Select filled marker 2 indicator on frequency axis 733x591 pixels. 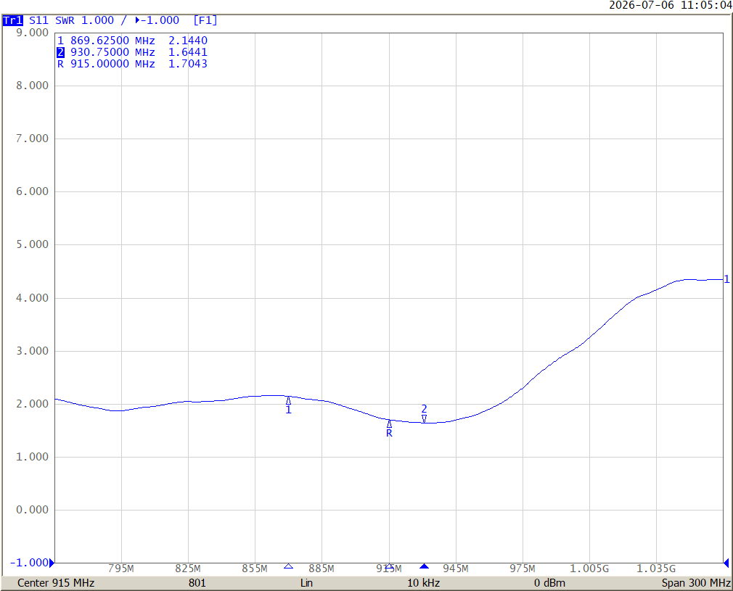pos(424,566)
